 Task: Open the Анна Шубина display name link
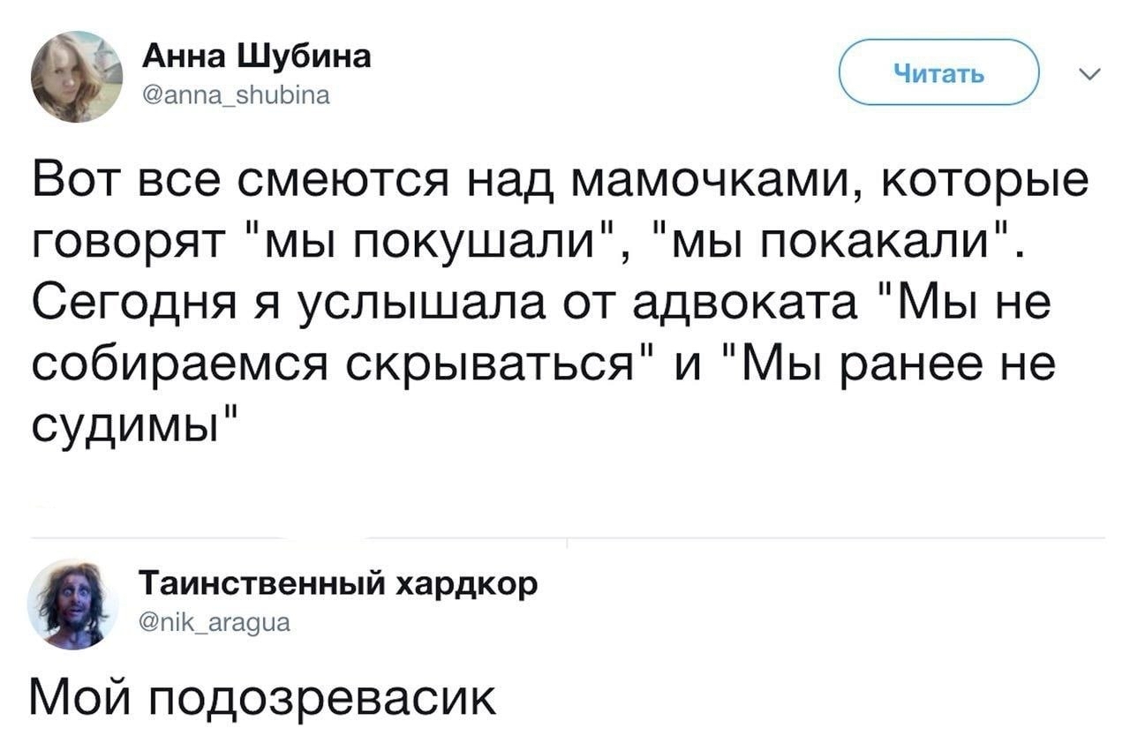(257, 59)
